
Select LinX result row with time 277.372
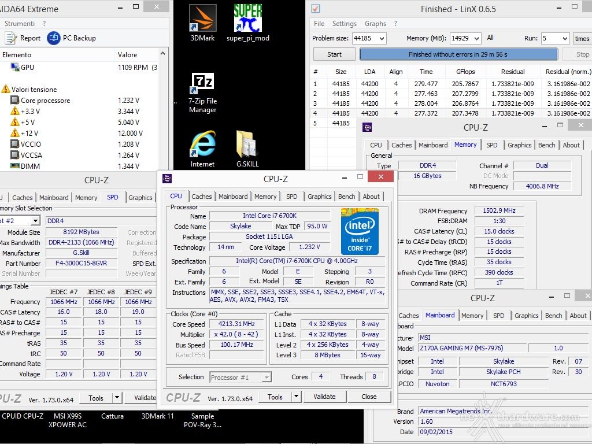(x=451, y=113)
